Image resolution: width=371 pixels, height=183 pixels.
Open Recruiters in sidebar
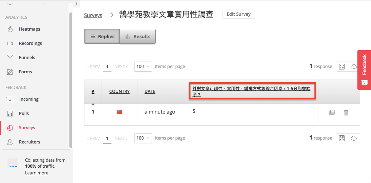(x=29, y=142)
